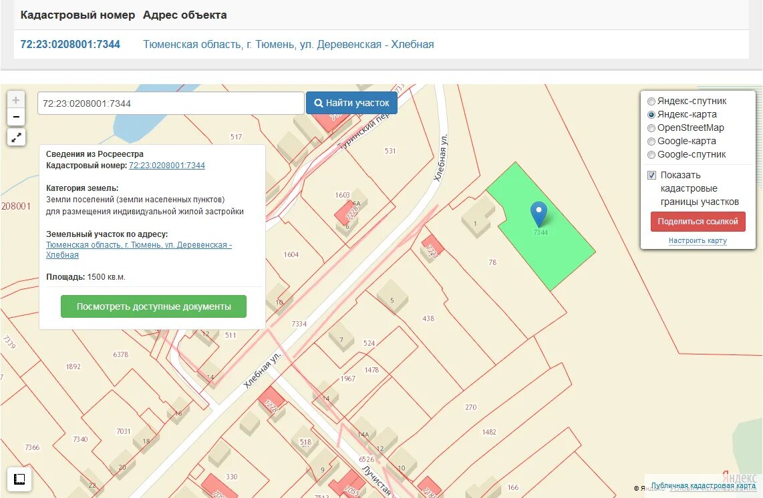Screen dimensions: 763x498
Task: Toggle Показать кадастровые границы участков checkbox
Action: point(651,175)
